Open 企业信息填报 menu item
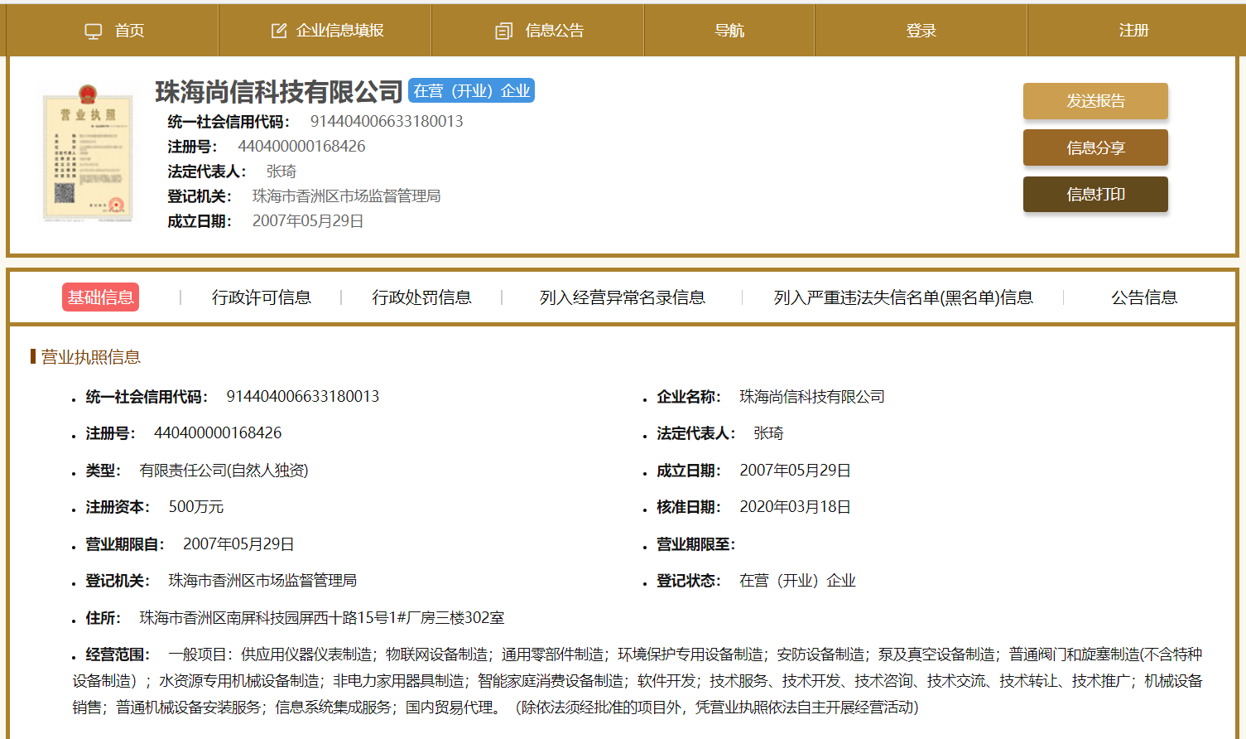The height and width of the screenshot is (739, 1246). (x=325, y=31)
